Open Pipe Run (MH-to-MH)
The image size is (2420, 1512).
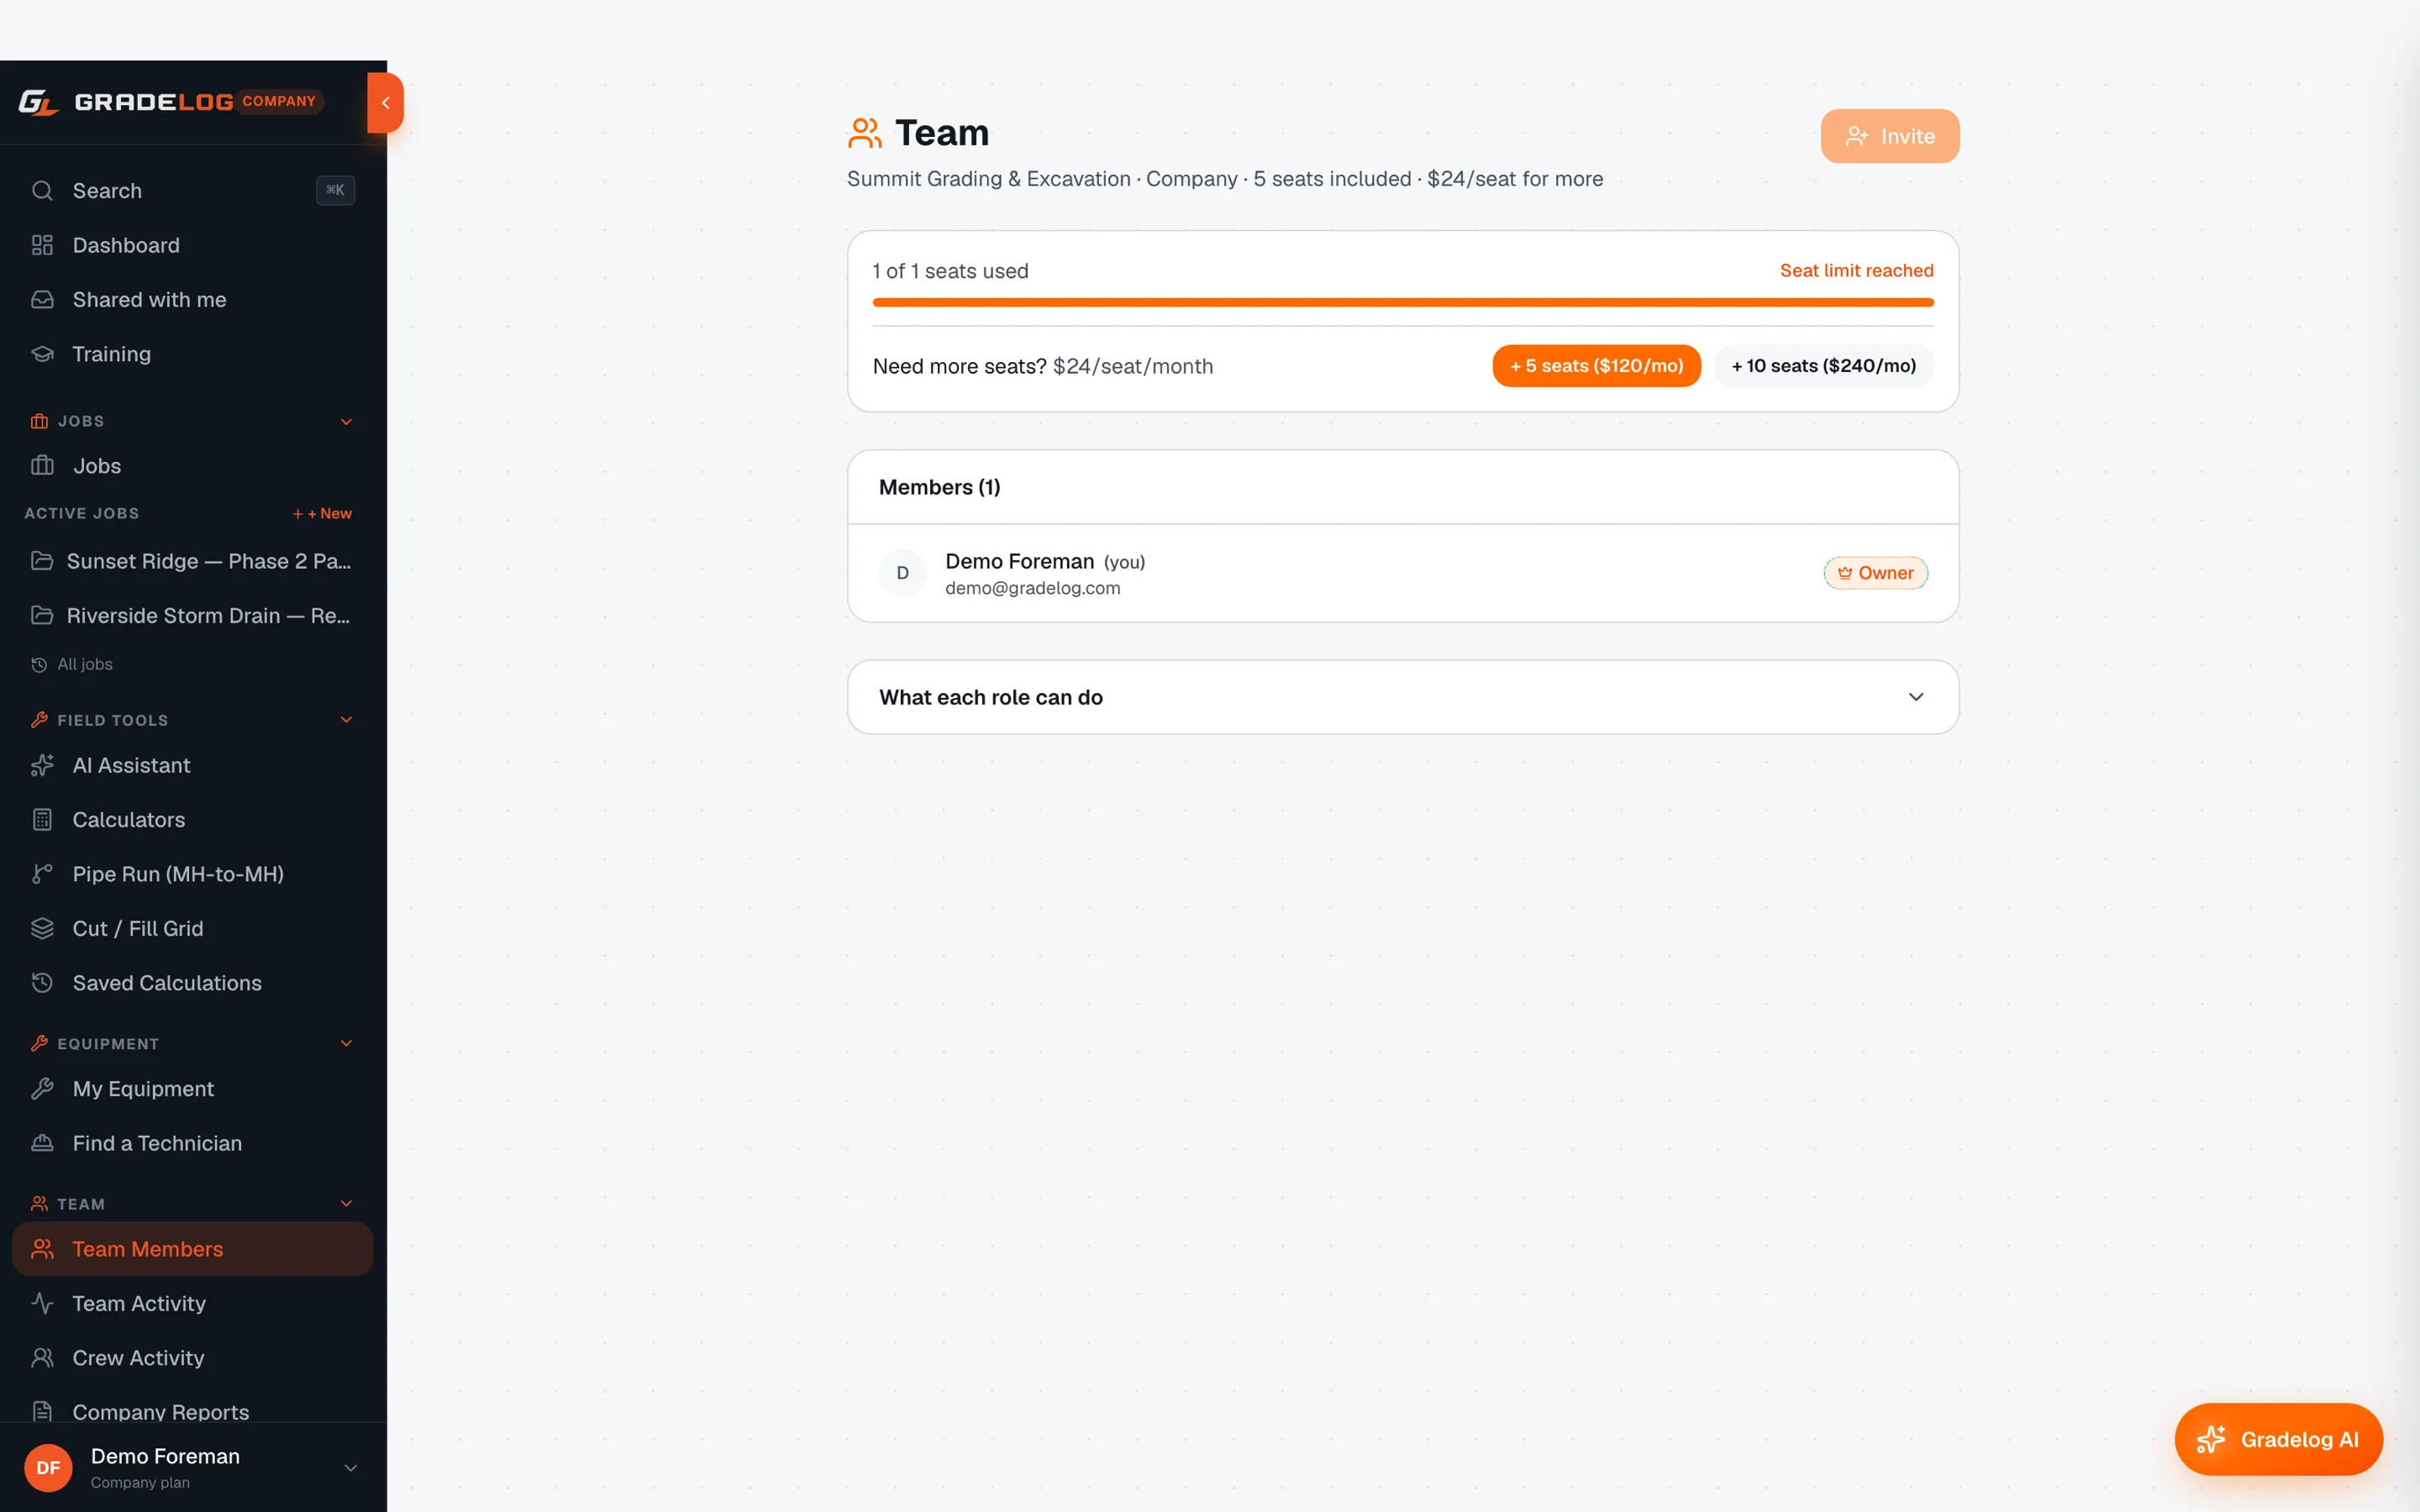(x=192, y=874)
